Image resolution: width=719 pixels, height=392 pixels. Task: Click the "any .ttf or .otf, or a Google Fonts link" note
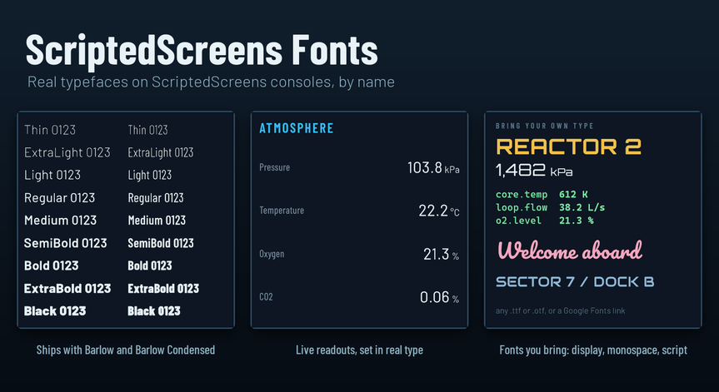tap(561, 311)
